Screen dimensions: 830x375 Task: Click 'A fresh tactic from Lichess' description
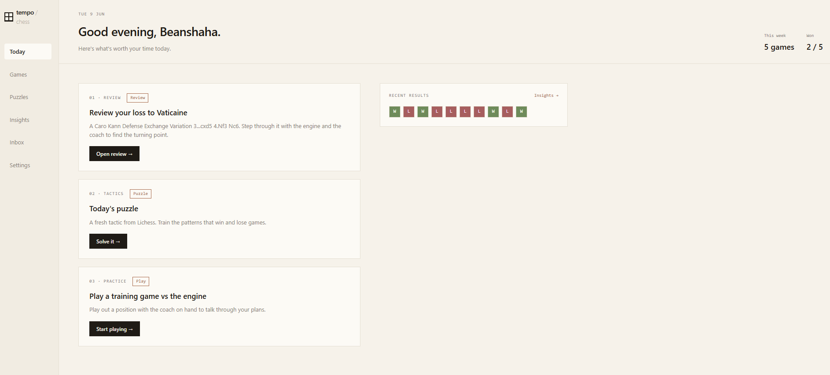pyautogui.click(x=178, y=223)
